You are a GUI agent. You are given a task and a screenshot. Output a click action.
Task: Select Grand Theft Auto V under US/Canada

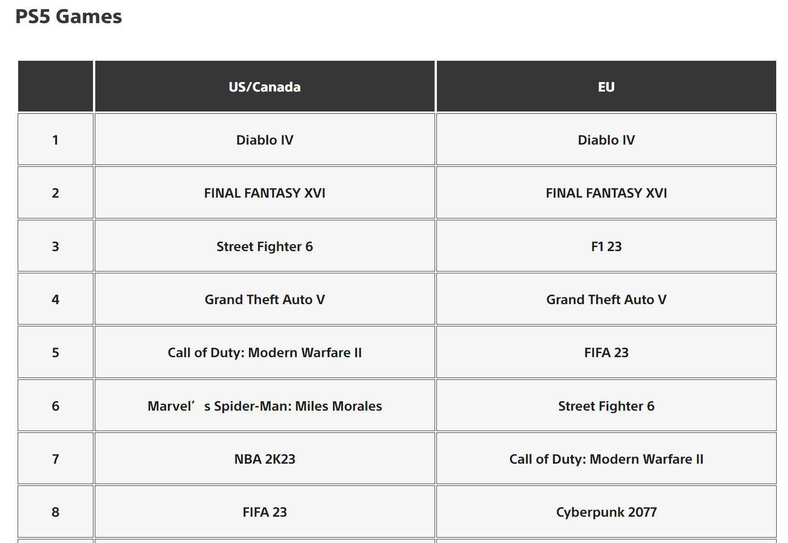[x=264, y=299]
